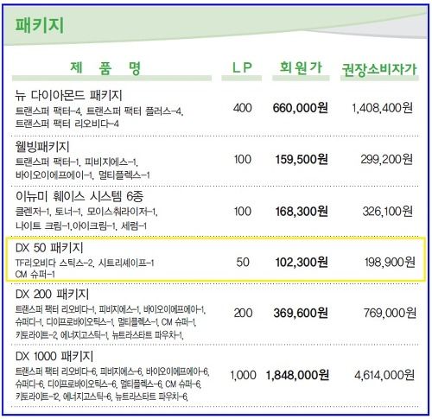Click the DX 50 패키지 product name
The width and height of the screenshot is (432, 419).
49,248
